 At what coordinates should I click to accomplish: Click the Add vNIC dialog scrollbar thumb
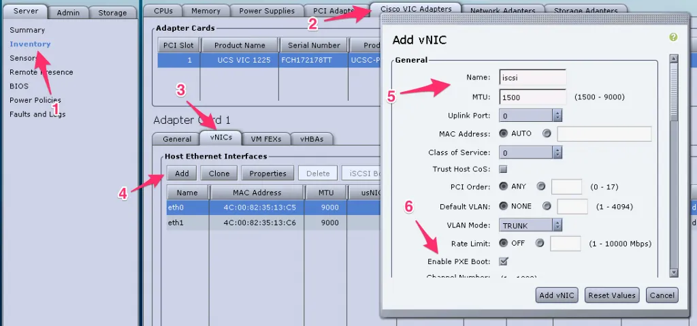674,92
